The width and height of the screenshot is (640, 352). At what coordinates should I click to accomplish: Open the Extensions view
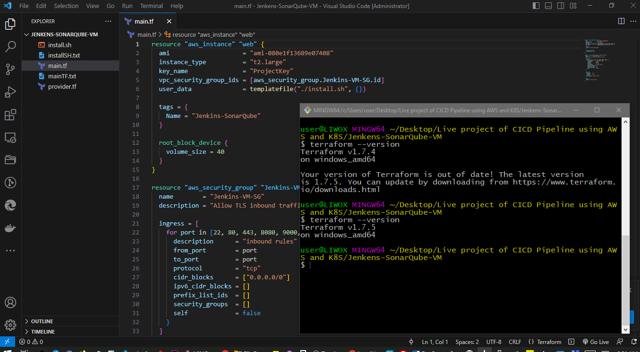click(x=10, y=115)
